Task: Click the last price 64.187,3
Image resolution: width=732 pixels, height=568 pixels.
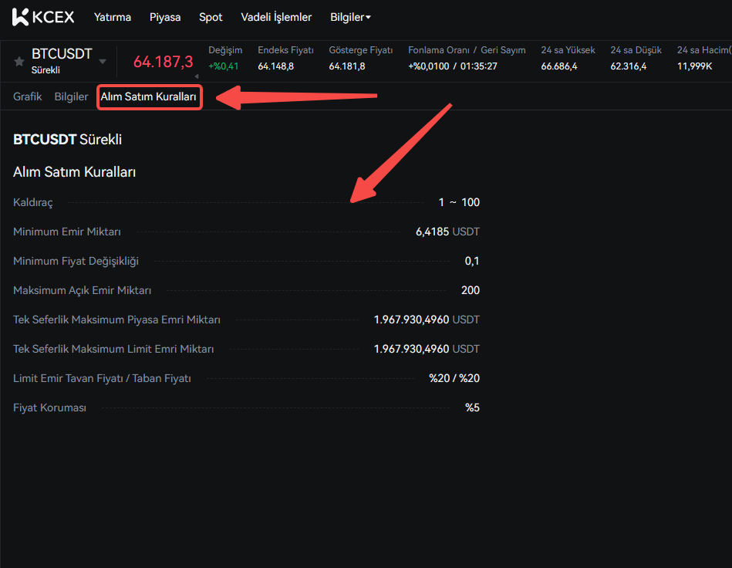Action: pos(163,62)
